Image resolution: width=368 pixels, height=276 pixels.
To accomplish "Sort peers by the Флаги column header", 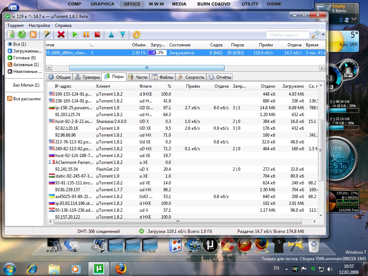I will coord(146,86).
